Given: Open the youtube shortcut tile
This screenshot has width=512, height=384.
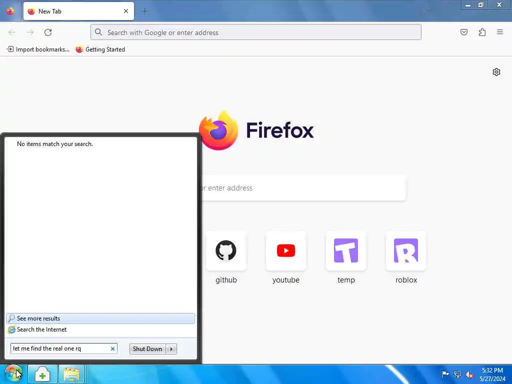Looking at the screenshot, I should click(285, 251).
